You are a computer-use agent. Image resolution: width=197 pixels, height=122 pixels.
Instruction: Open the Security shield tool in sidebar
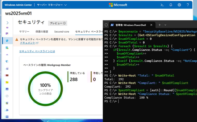coord(7,41)
